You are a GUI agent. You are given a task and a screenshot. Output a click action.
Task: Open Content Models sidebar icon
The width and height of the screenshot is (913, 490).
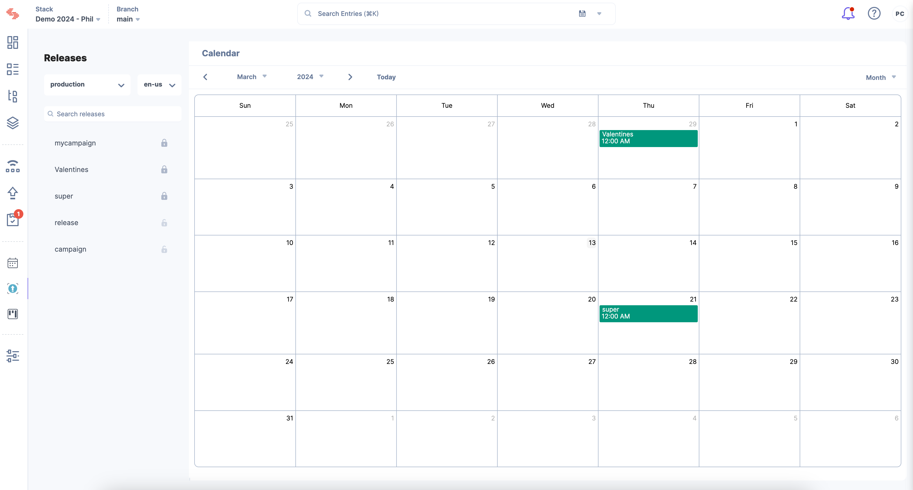pos(13,96)
